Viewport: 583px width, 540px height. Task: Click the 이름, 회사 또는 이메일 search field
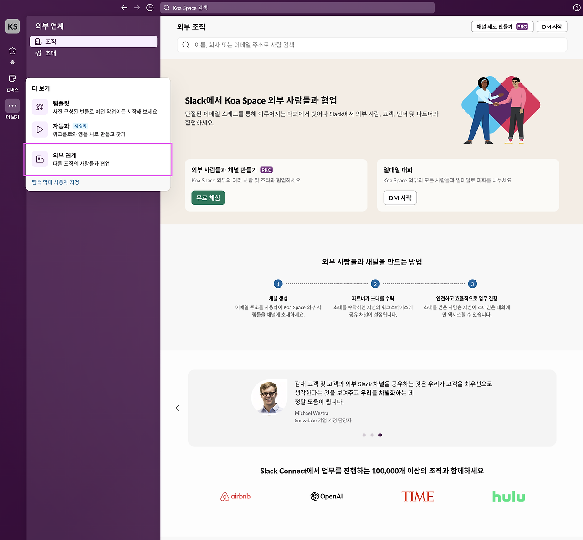[x=372, y=45]
